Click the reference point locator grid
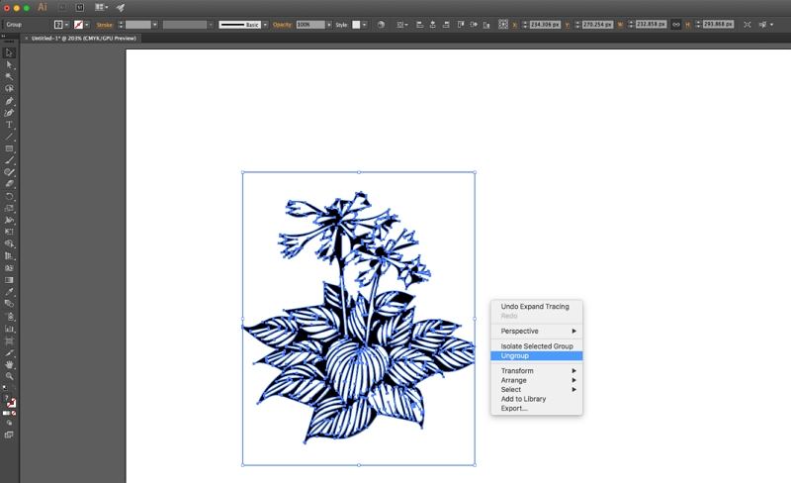The height and width of the screenshot is (483, 791). point(503,23)
